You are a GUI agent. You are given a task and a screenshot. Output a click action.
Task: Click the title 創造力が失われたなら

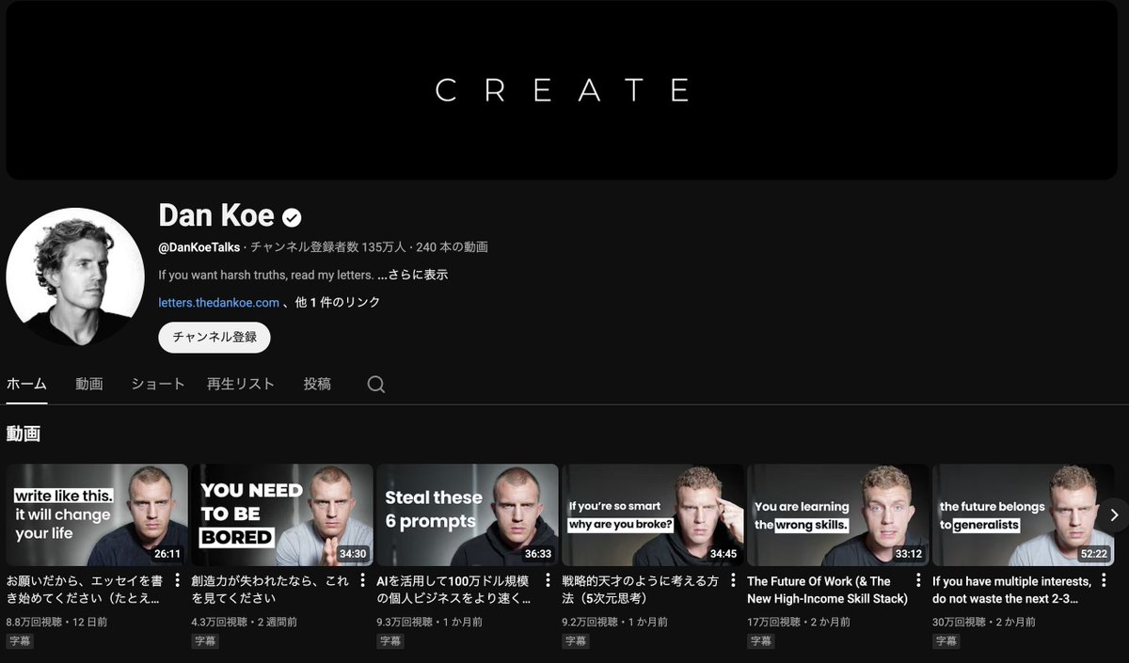pyautogui.click(x=272, y=590)
